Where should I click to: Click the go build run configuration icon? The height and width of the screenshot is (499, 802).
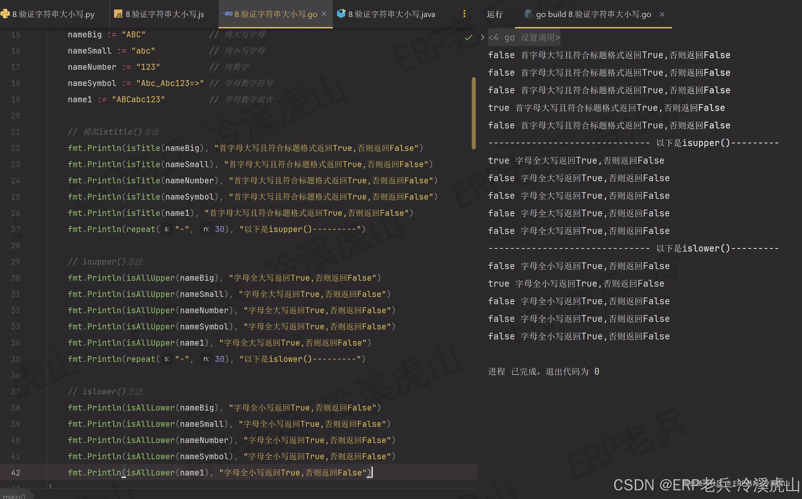click(x=528, y=14)
